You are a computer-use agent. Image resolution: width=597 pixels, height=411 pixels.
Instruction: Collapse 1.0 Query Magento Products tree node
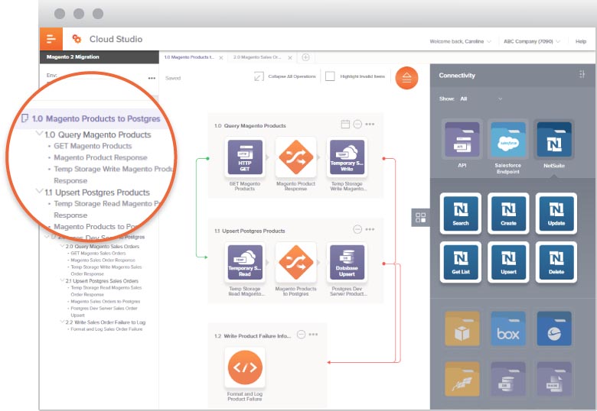[x=39, y=134]
